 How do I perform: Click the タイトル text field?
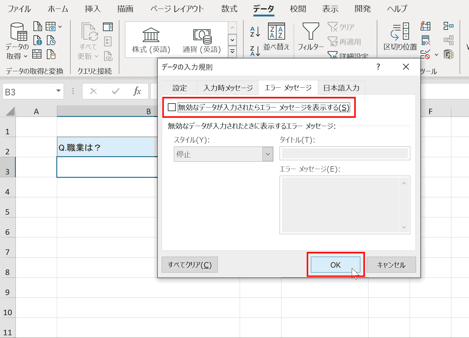(x=345, y=153)
